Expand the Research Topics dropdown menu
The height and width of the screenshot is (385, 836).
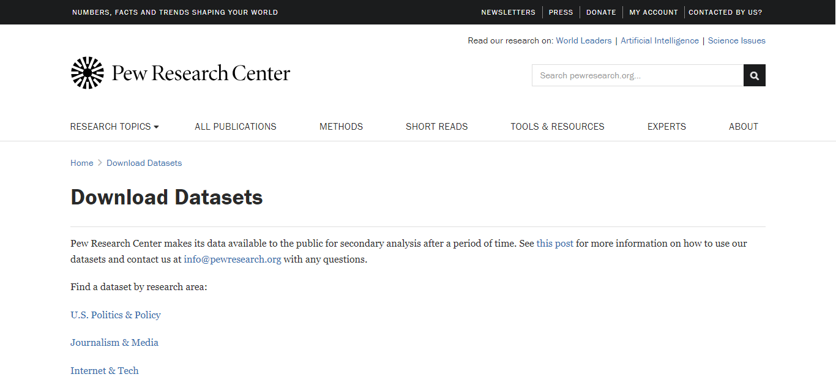tap(114, 127)
